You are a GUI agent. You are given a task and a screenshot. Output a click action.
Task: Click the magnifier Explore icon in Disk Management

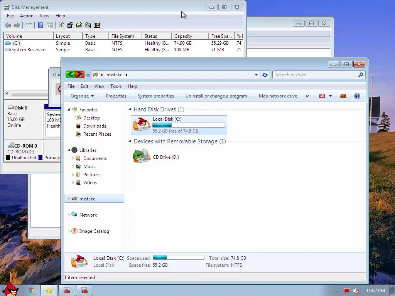(88, 25)
